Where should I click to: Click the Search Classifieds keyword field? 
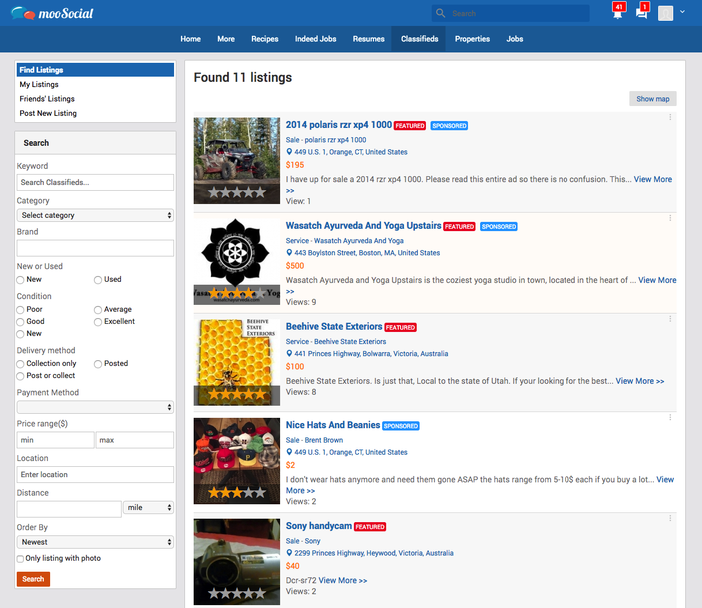point(95,183)
